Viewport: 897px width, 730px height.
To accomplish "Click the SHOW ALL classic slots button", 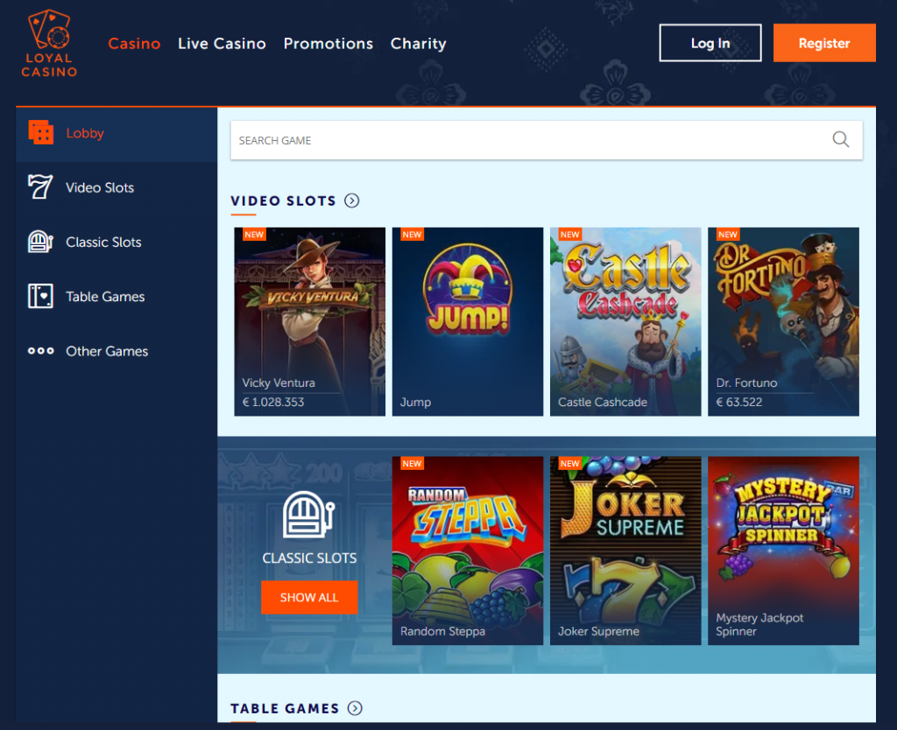I will (x=309, y=597).
